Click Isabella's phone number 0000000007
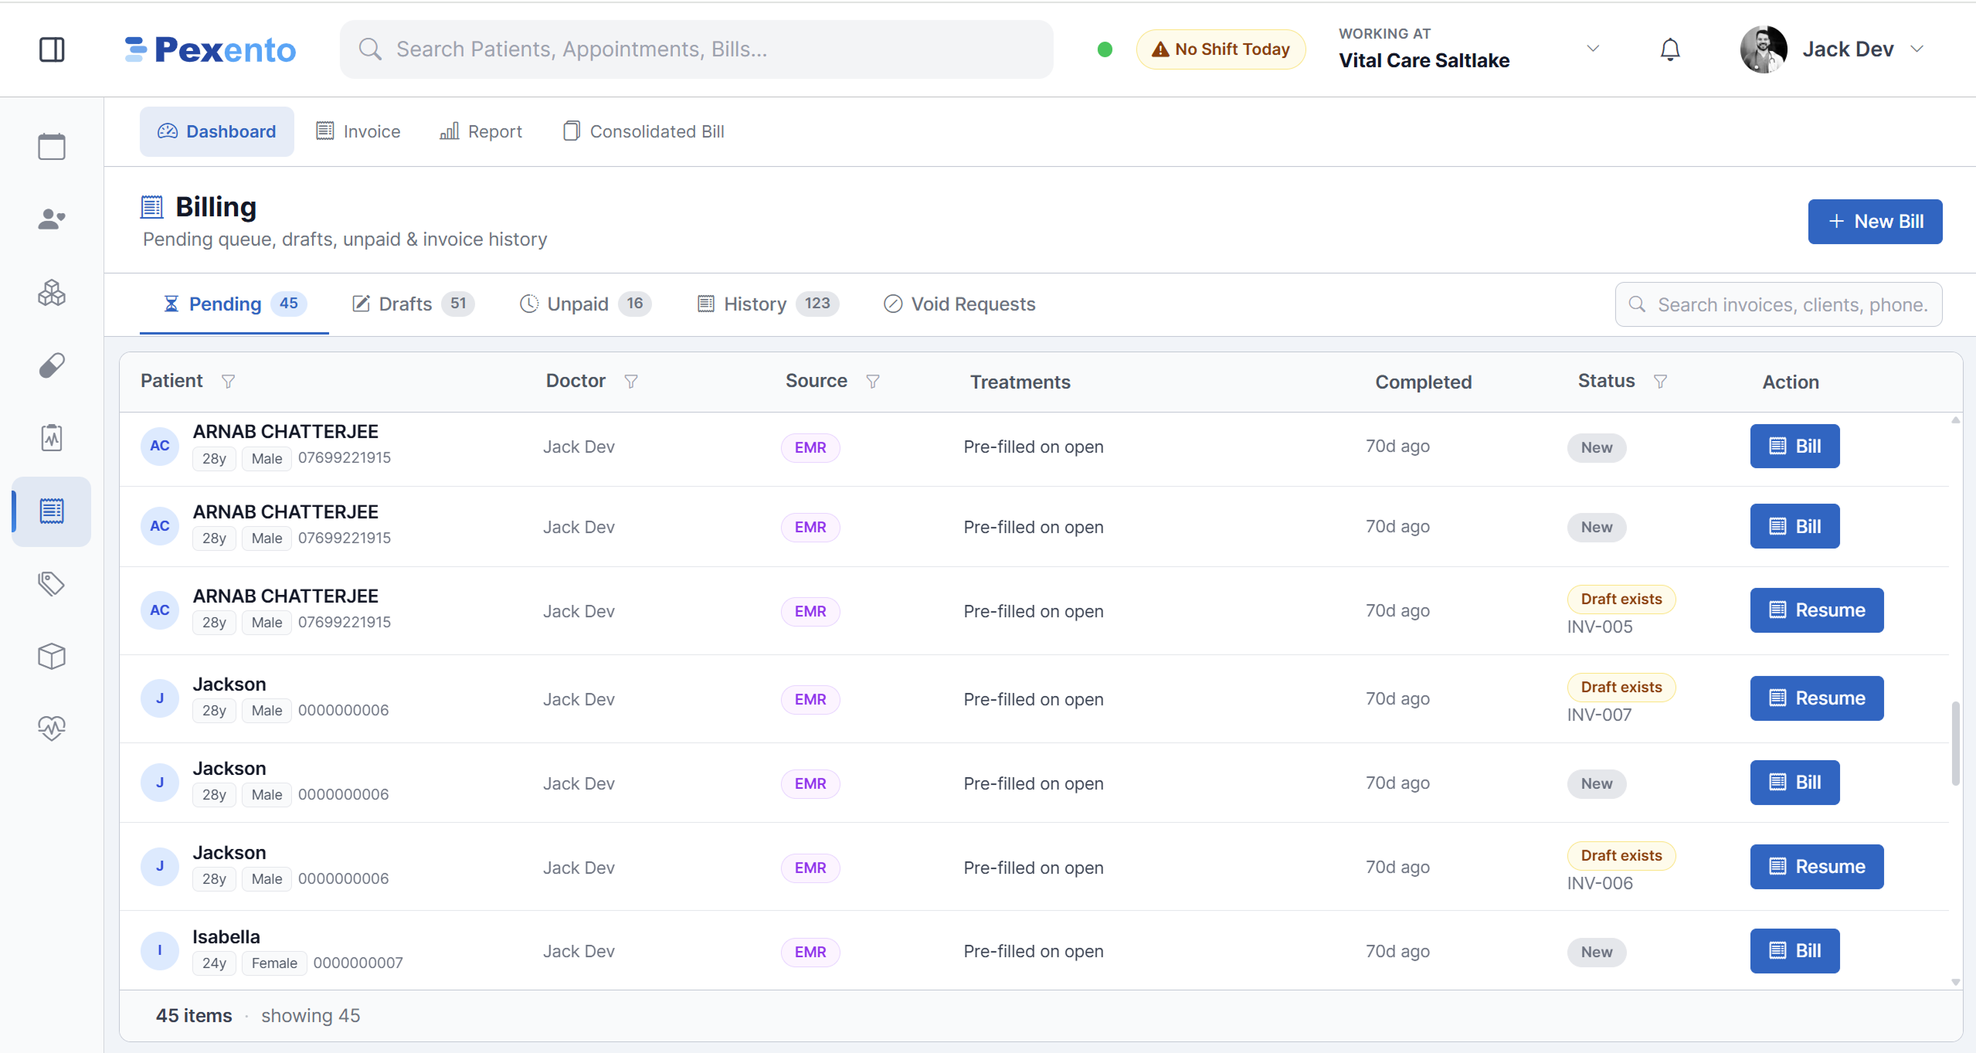Screen dimensions: 1976x1053 (358, 963)
